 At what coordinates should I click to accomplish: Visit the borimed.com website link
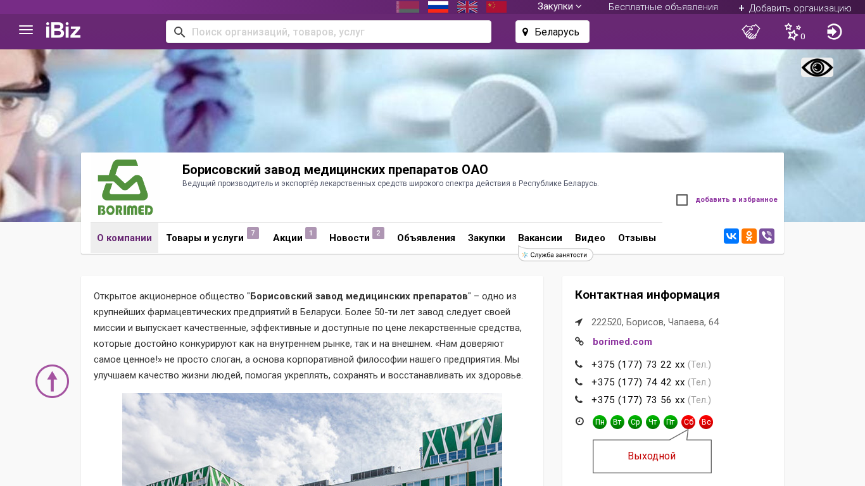622,342
